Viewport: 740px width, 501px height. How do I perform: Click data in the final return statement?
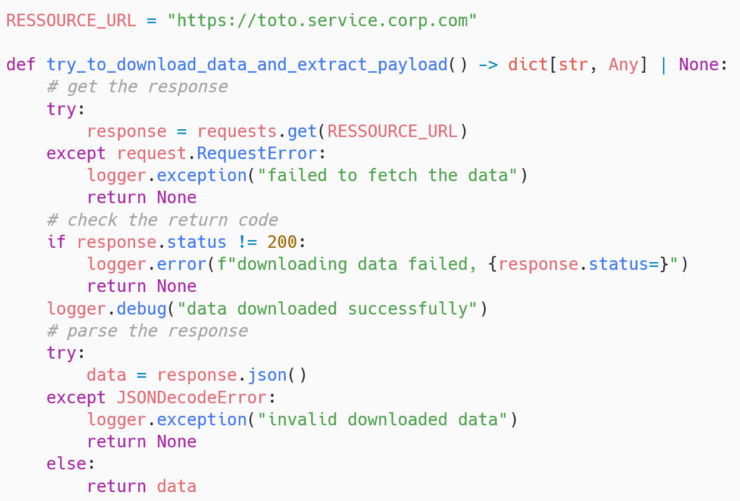[177, 486]
